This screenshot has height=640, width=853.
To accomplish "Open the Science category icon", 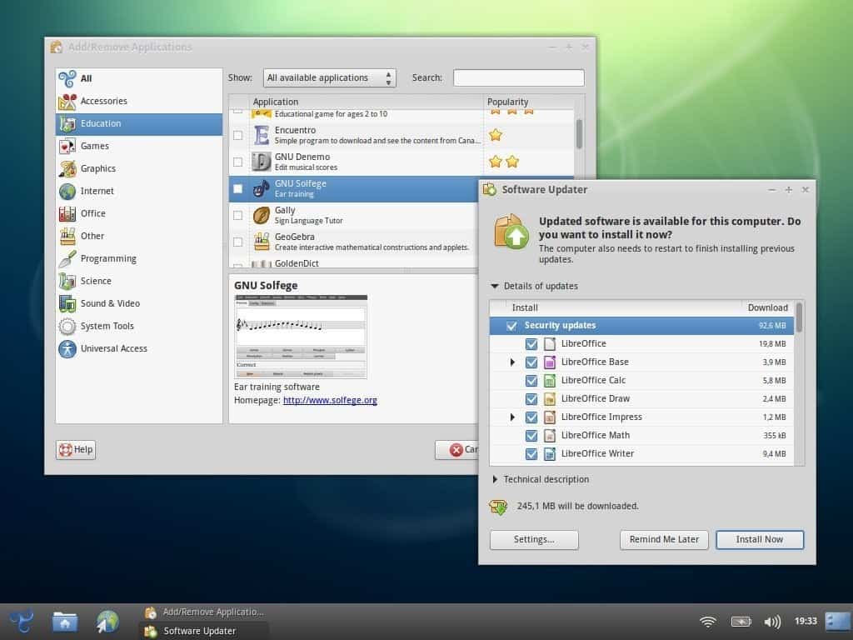I will point(67,281).
